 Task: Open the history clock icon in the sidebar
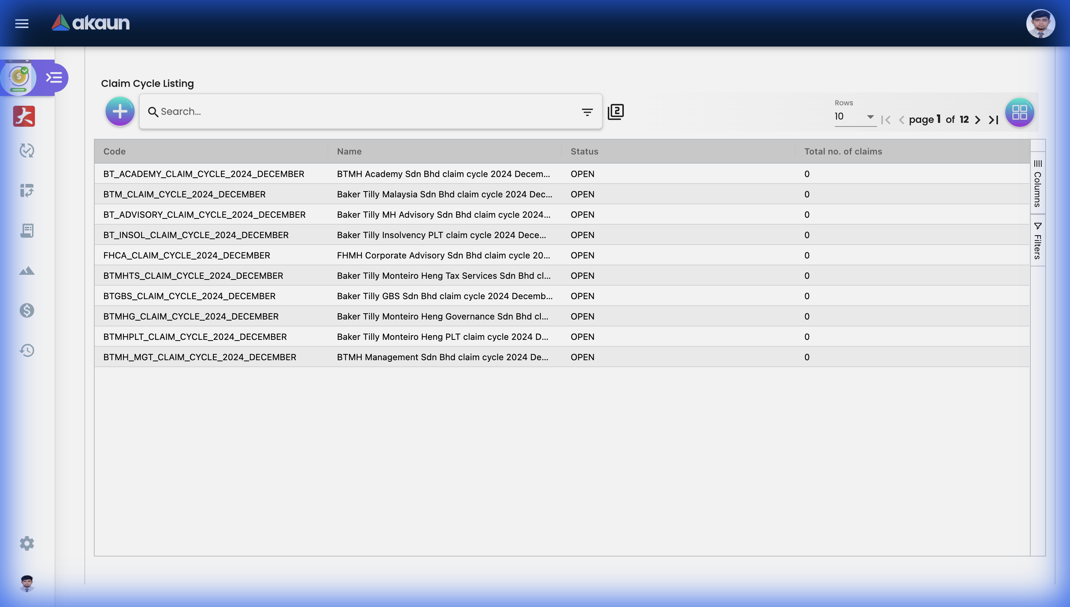pyautogui.click(x=26, y=350)
